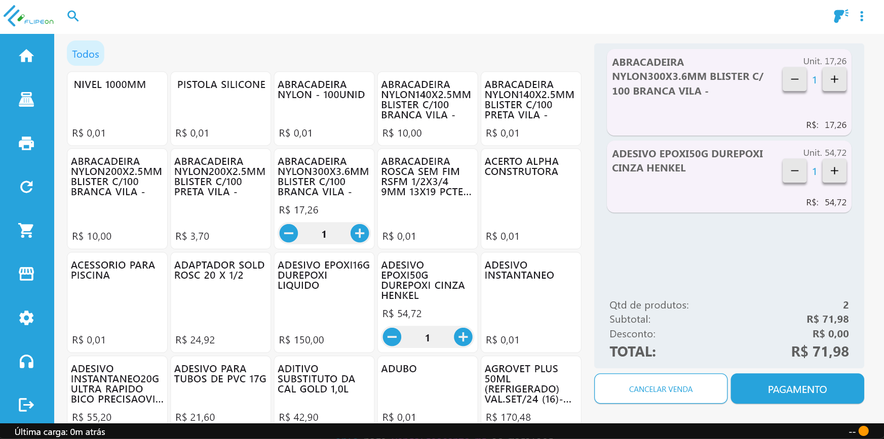The image size is (884, 439).
Task: Go to Home in the sidebar
Action: coord(26,56)
